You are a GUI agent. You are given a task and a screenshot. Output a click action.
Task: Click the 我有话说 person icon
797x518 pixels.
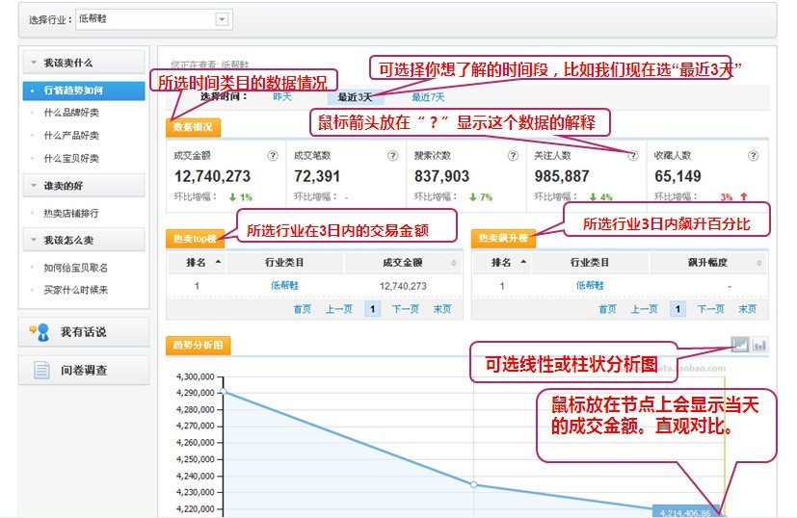pyautogui.click(x=40, y=332)
